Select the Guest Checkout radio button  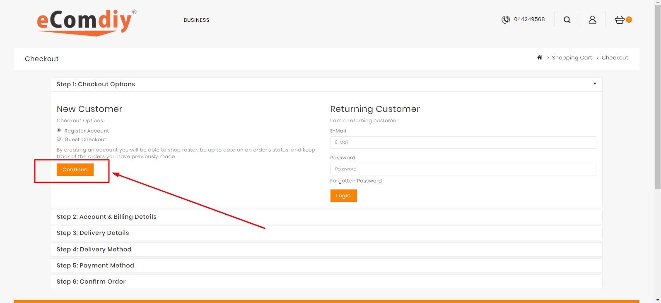59,139
